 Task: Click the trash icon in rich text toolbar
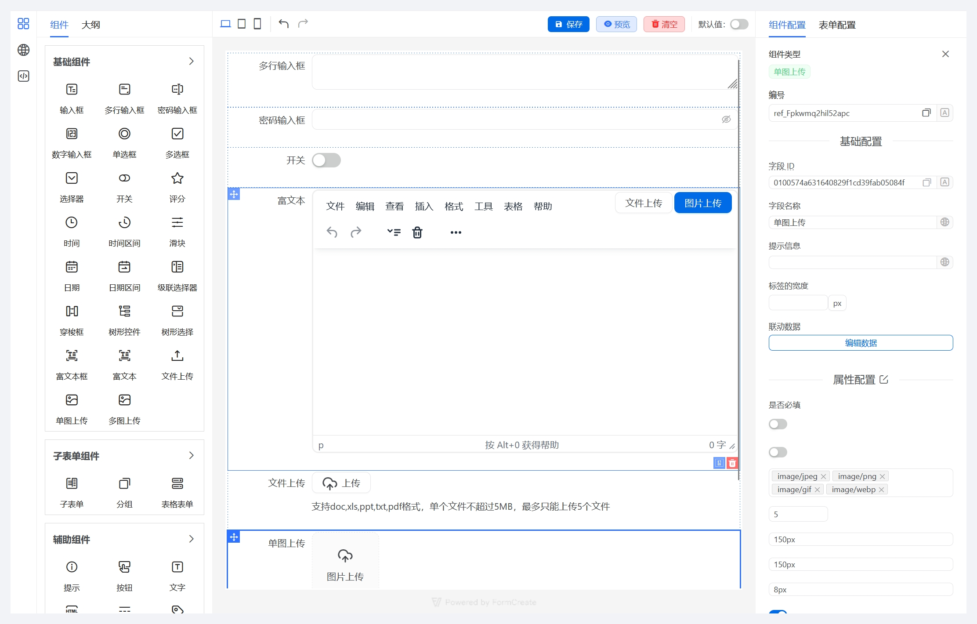coord(417,232)
